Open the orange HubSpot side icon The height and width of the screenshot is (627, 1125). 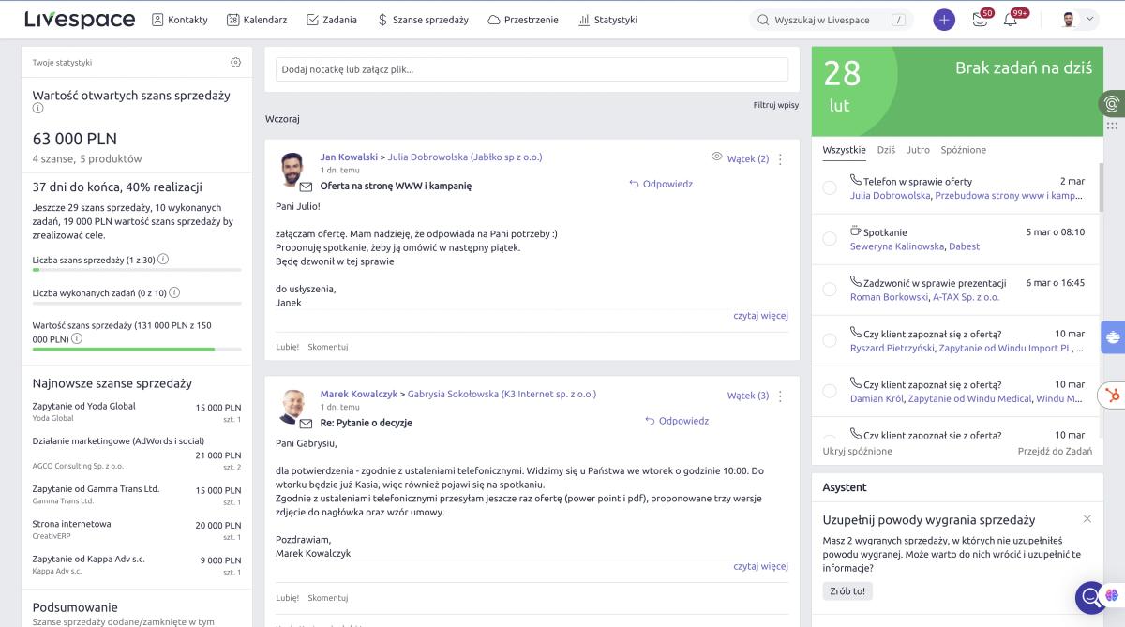point(1113,396)
